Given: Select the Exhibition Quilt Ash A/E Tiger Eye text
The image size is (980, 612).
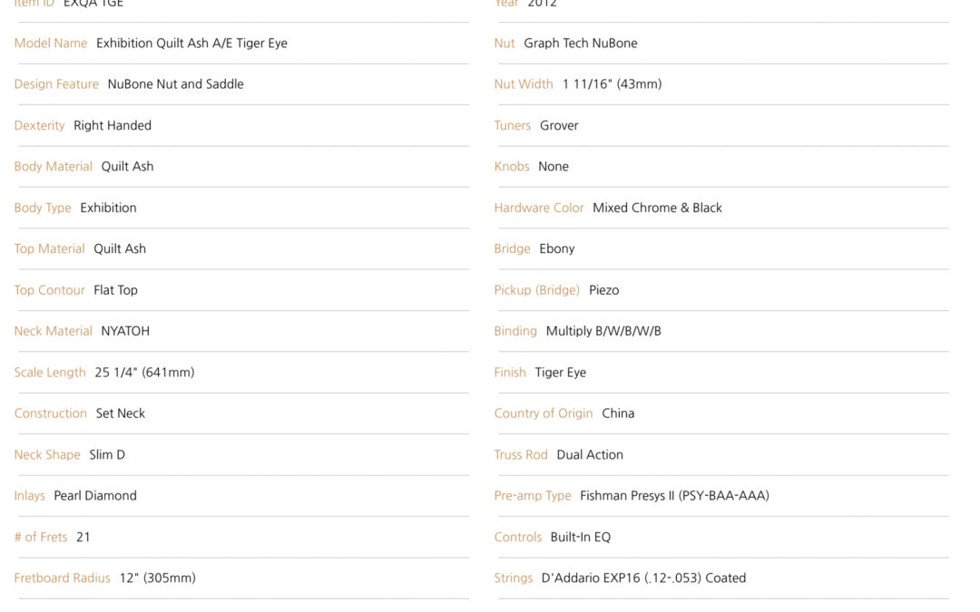Looking at the screenshot, I should [x=191, y=44].
